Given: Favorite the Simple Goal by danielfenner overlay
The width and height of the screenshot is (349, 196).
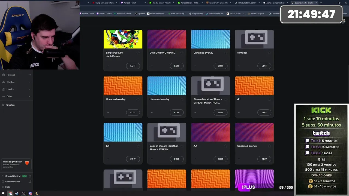Looking at the screenshot, I should 138,53.
